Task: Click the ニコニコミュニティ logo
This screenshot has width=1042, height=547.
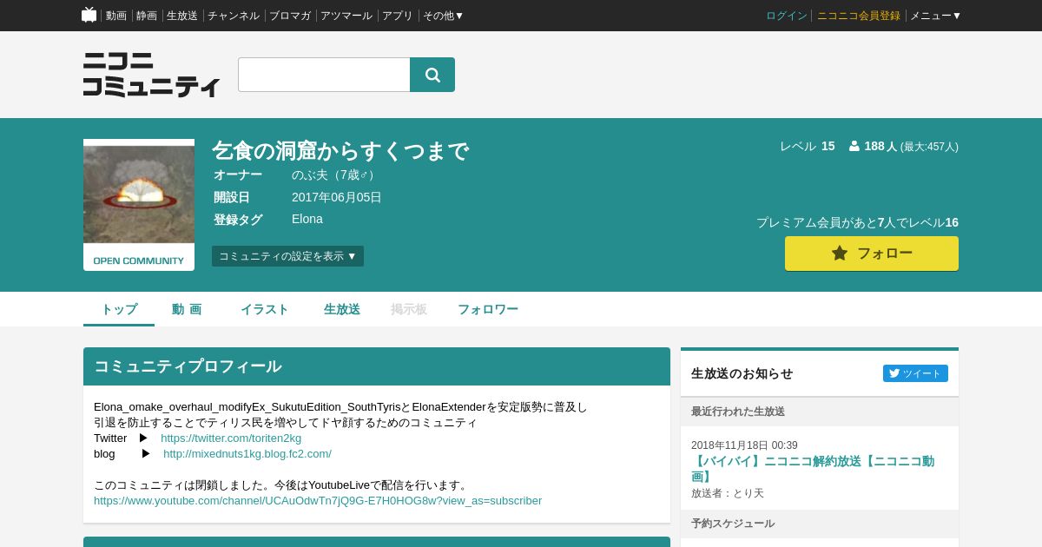Action: 151,75
